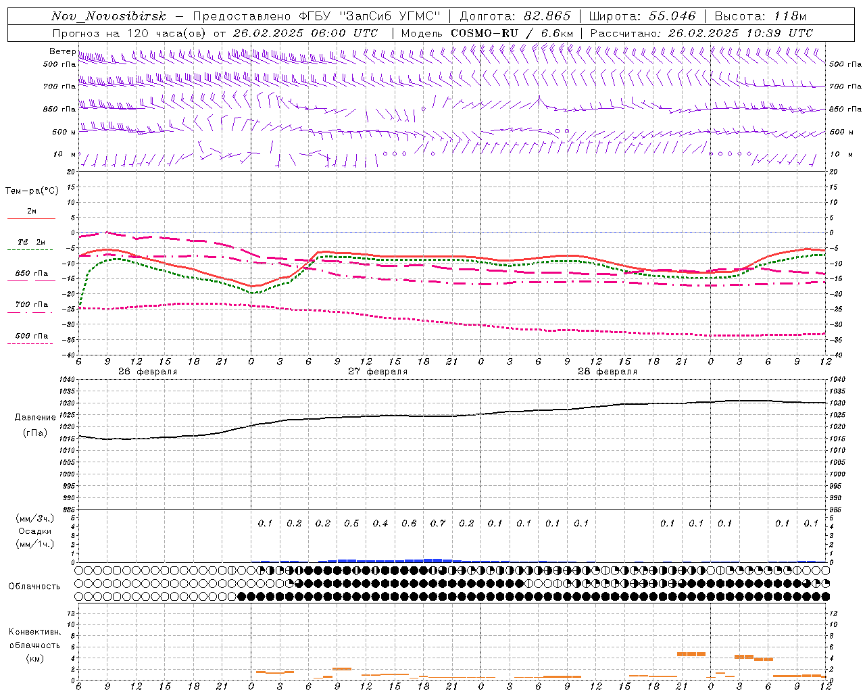Screen dimensions: 865x692
Task: Click the 'Высота: 118м' elevation text
Action: (x=760, y=16)
